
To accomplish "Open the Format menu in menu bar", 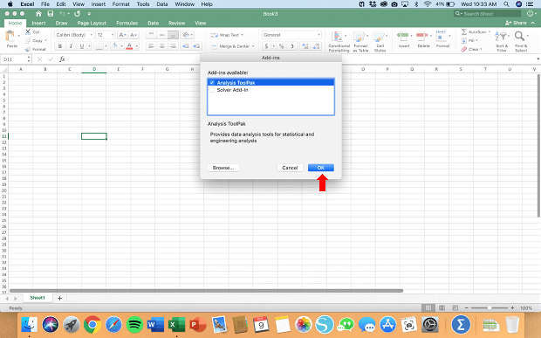I will click(x=120, y=4).
